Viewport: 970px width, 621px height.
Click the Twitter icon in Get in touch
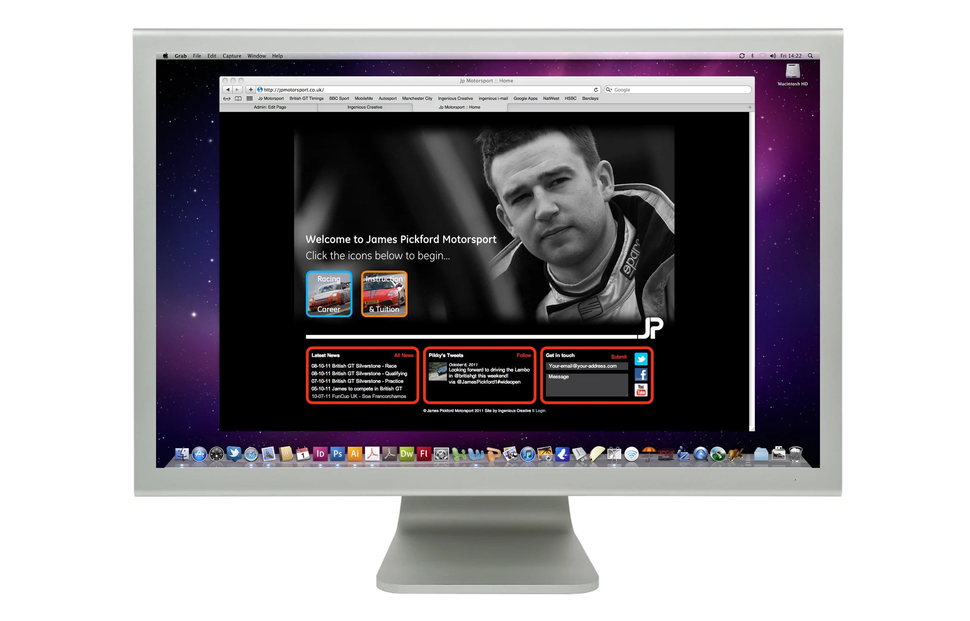(641, 359)
